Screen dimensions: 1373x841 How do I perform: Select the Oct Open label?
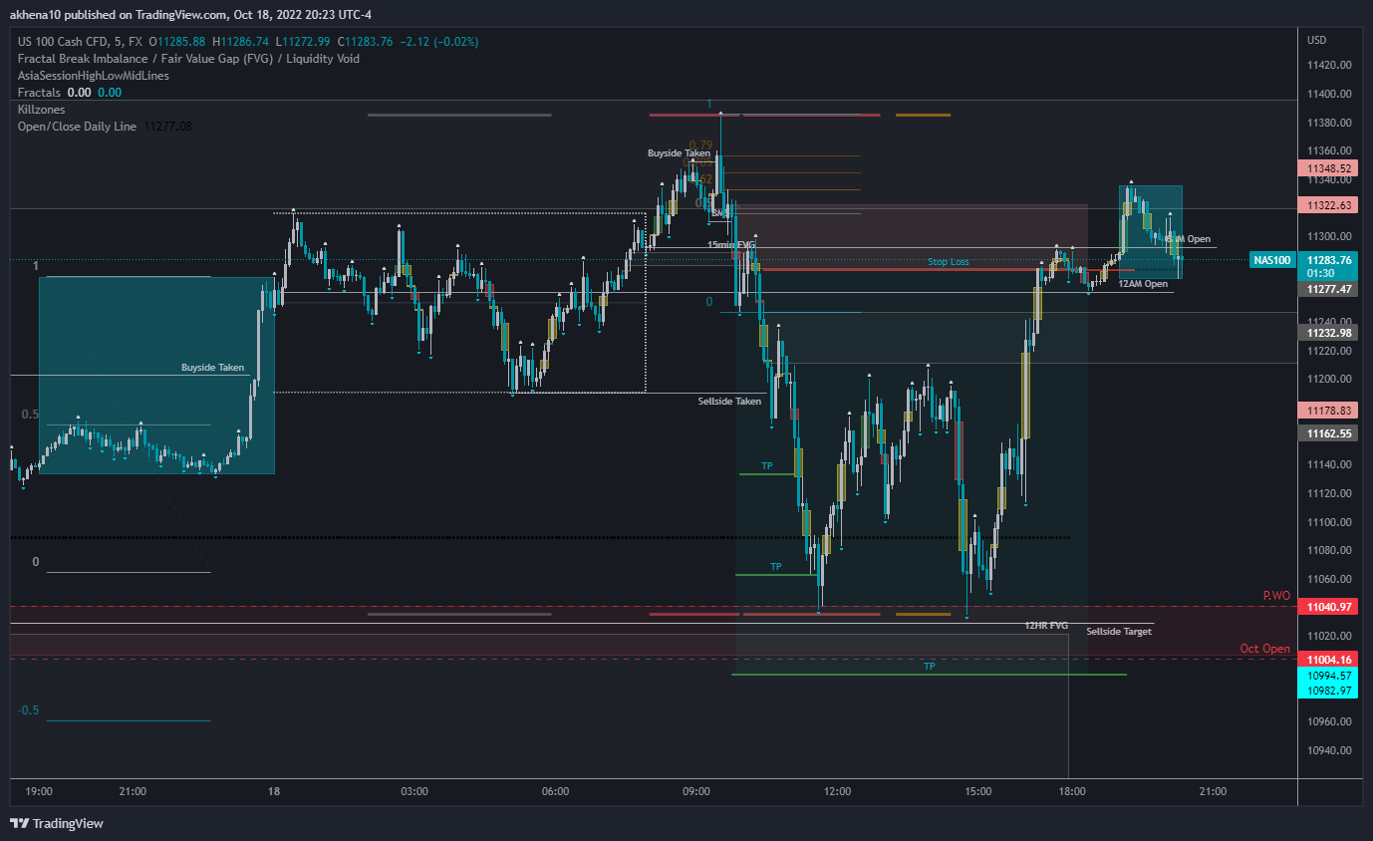tap(1265, 649)
